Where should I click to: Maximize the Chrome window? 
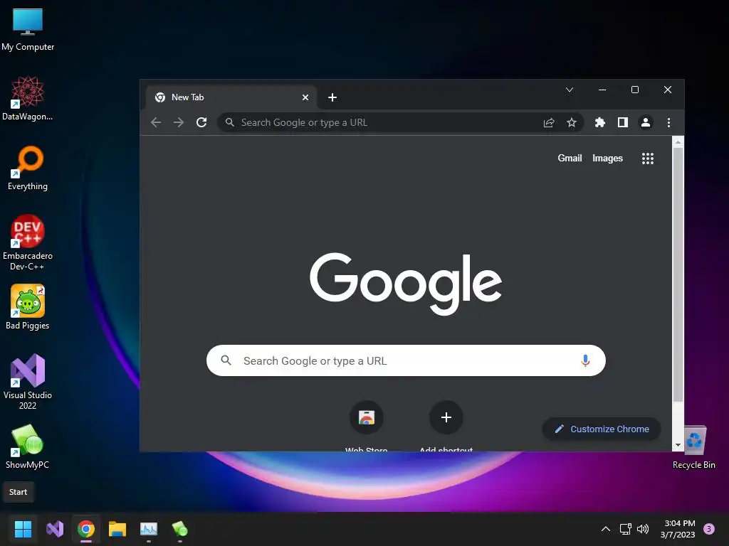pos(634,90)
